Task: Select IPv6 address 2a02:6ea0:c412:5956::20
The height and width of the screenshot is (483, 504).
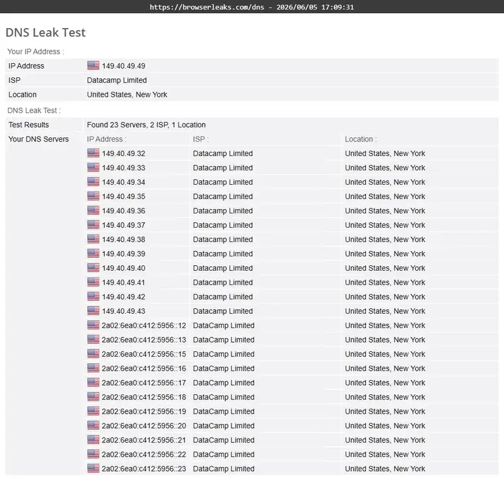Action: coord(143,426)
